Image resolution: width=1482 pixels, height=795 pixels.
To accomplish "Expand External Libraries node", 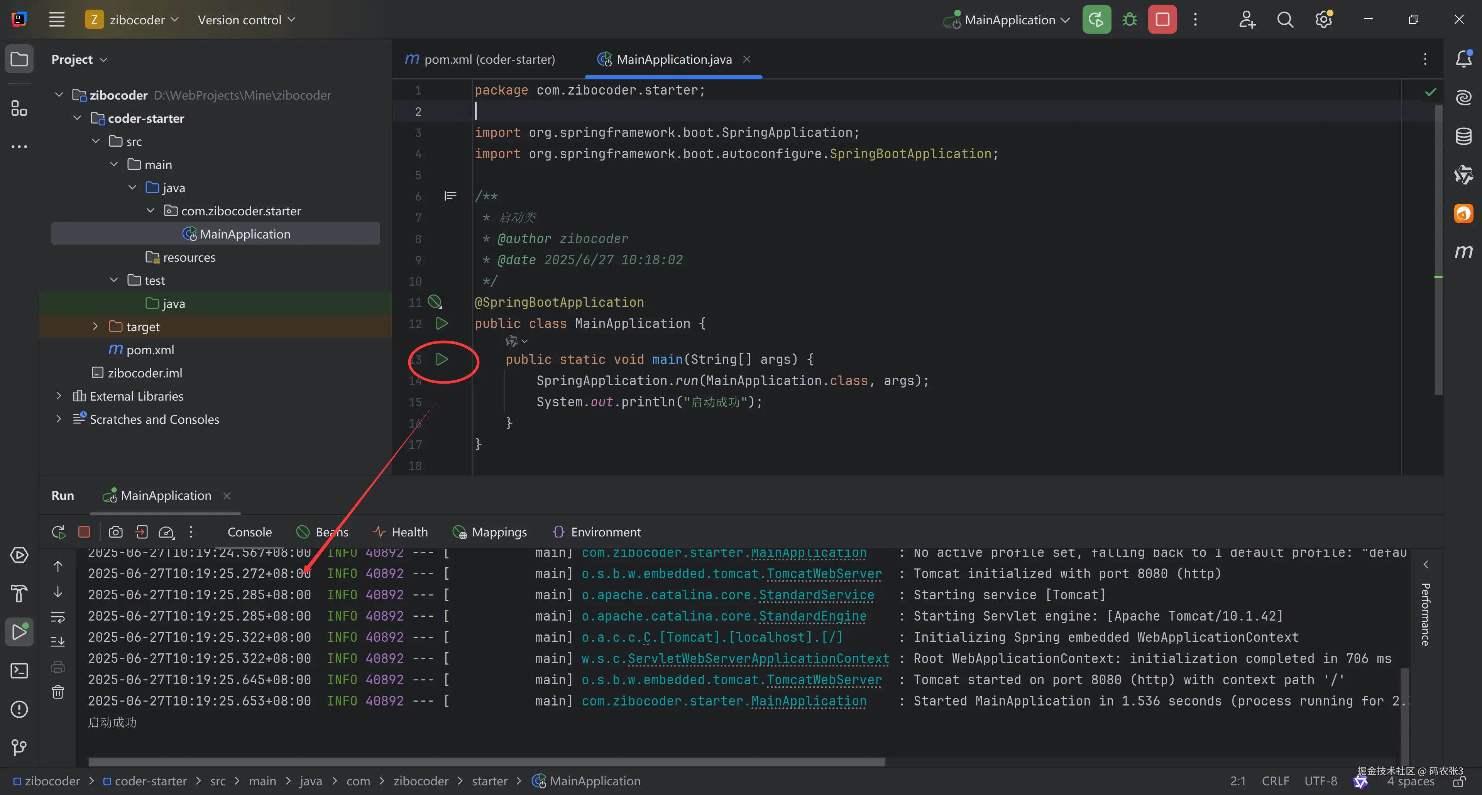I will (x=59, y=396).
